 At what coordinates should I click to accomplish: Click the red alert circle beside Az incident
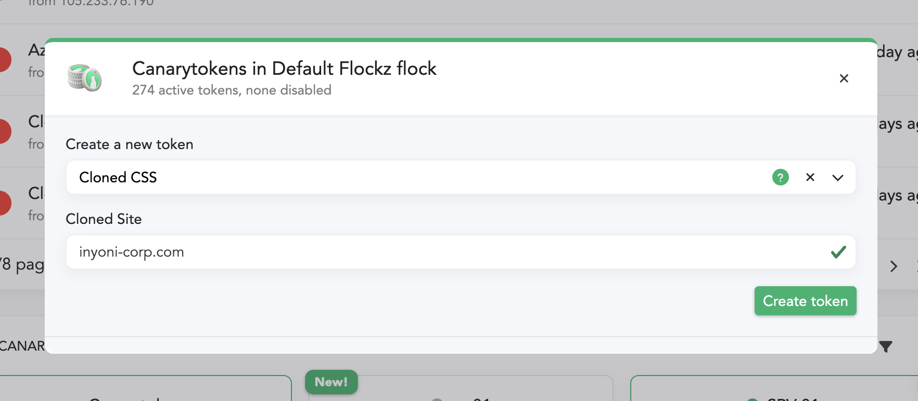(x=3, y=60)
